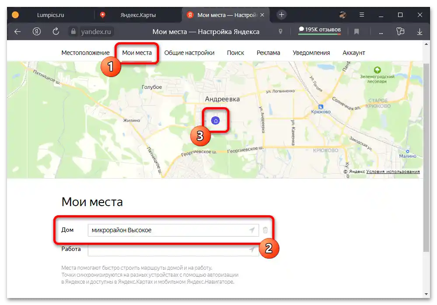
Task: Click the Дом address input field
Action: (x=173, y=230)
